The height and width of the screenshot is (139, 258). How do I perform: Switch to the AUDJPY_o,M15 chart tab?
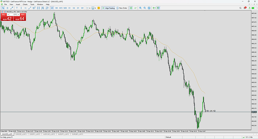click(x=63, y=134)
